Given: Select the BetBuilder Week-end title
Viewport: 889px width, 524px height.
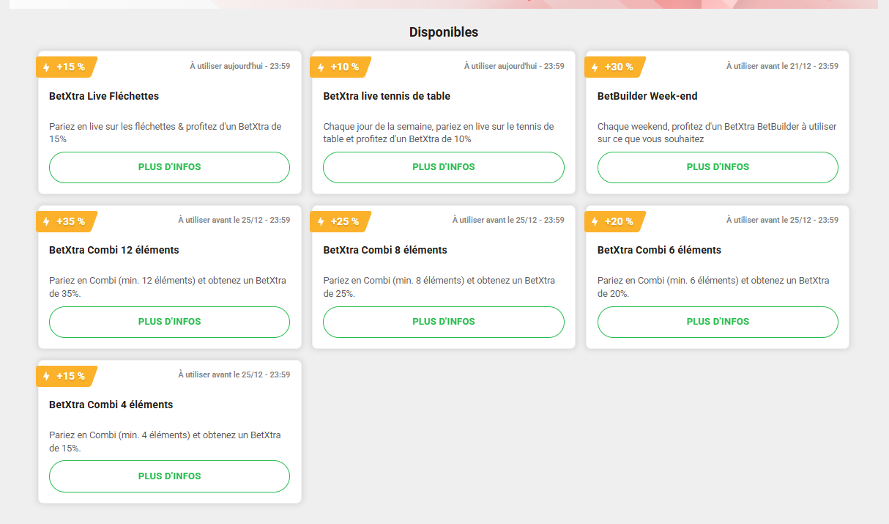Looking at the screenshot, I should pyautogui.click(x=647, y=96).
